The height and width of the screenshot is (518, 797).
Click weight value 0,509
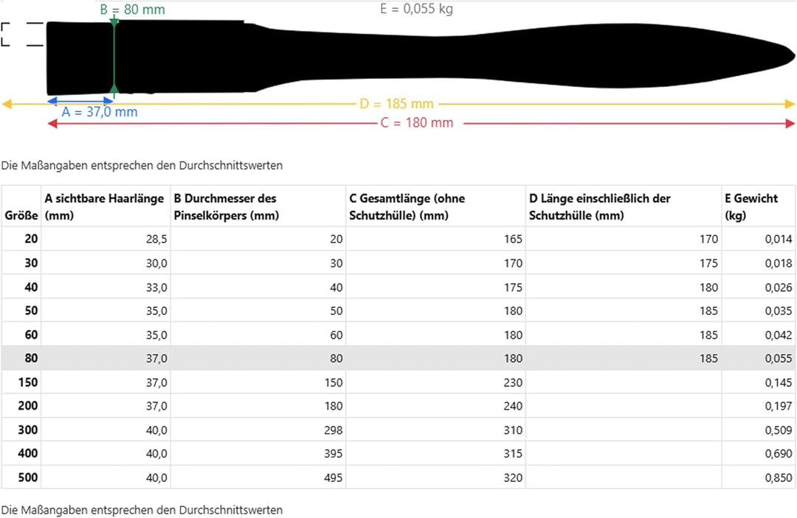tap(779, 430)
